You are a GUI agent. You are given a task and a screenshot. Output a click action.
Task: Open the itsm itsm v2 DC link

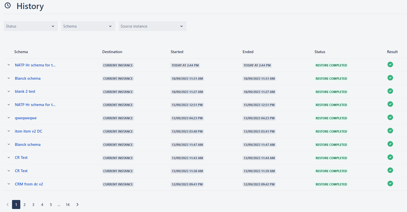tap(29, 131)
